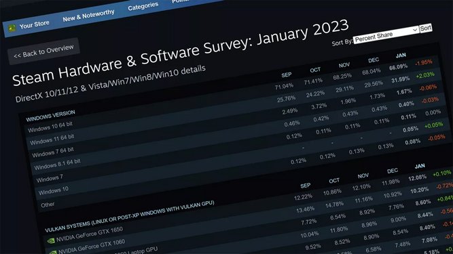Click the 68.25% value in the NOV column

click(x=342, y=77)
